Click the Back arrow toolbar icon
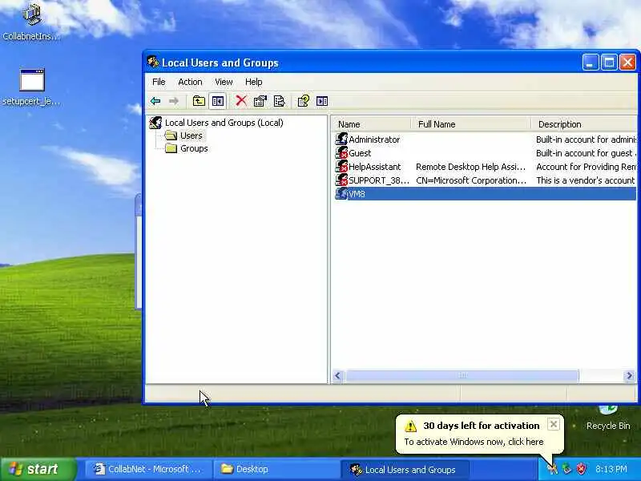Image resolution: width=641 pixels, height=481 pixels. pos(155,101)
